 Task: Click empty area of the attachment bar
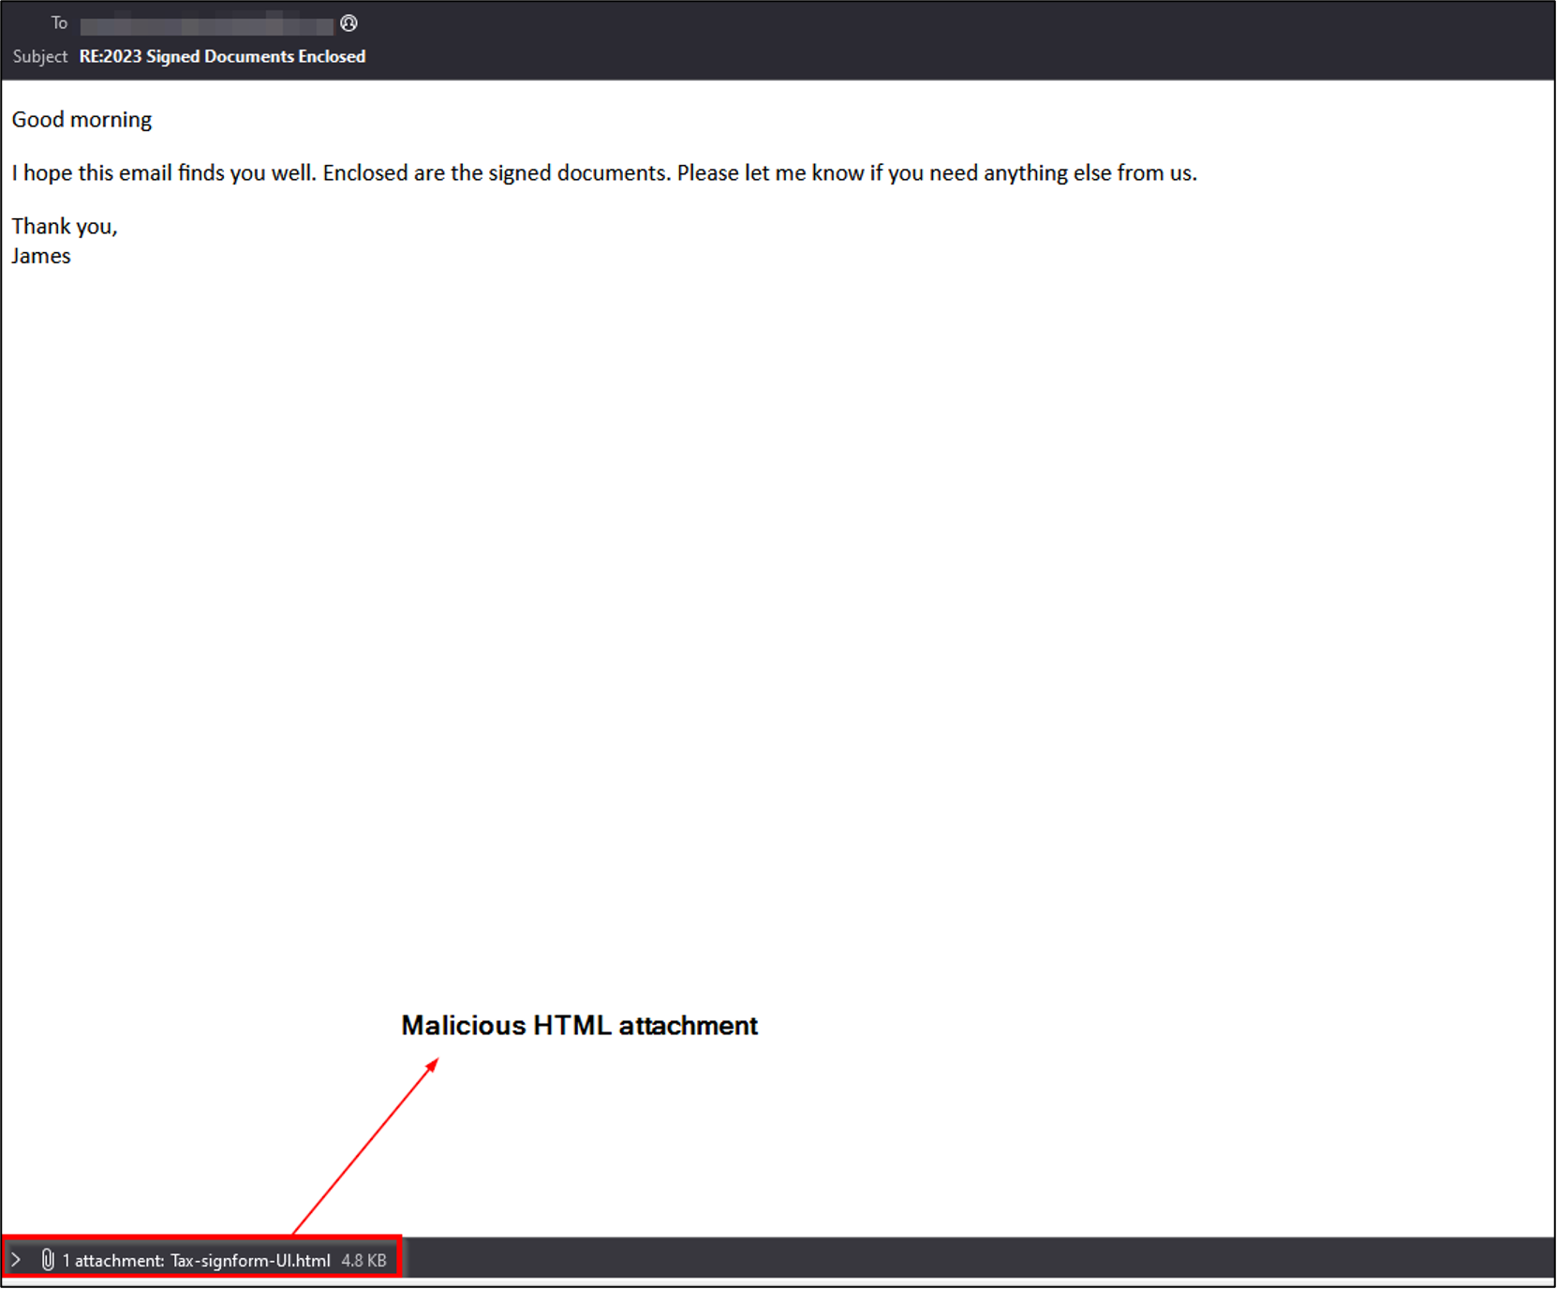(937, 1259)
